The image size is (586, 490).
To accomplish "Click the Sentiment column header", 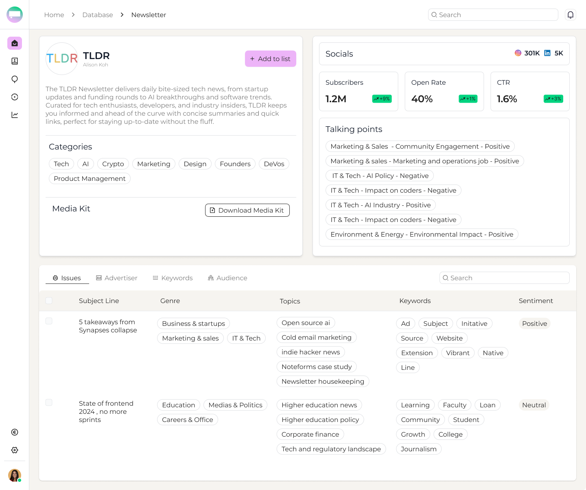I will [536, 301].
